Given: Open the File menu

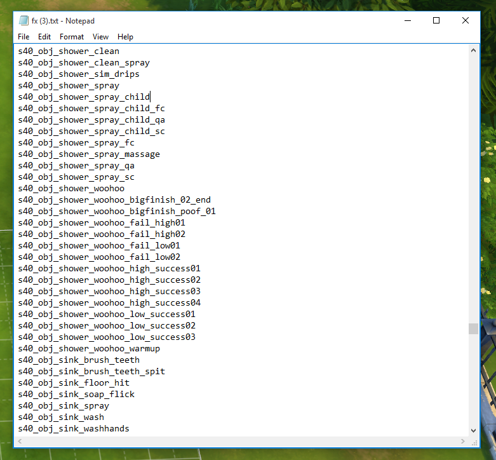Looking at the screenshot, I should click(x=23, y=37).
